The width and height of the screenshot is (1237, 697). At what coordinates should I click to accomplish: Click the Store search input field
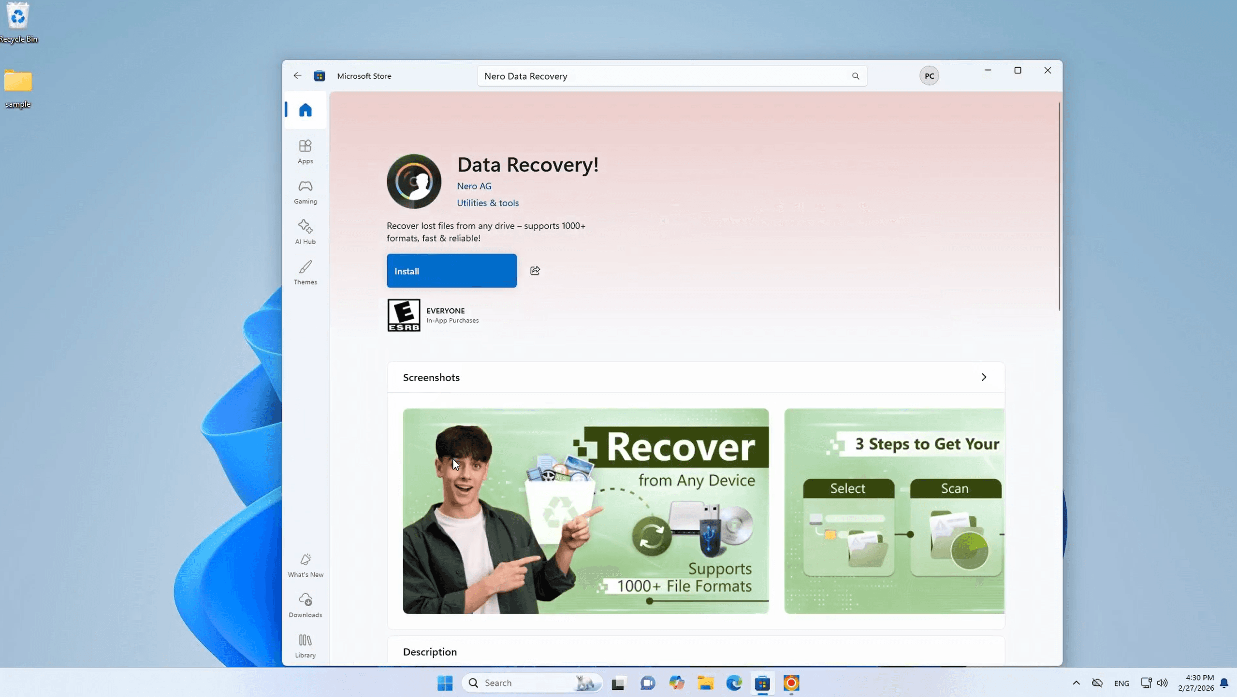tap(662, 76)
